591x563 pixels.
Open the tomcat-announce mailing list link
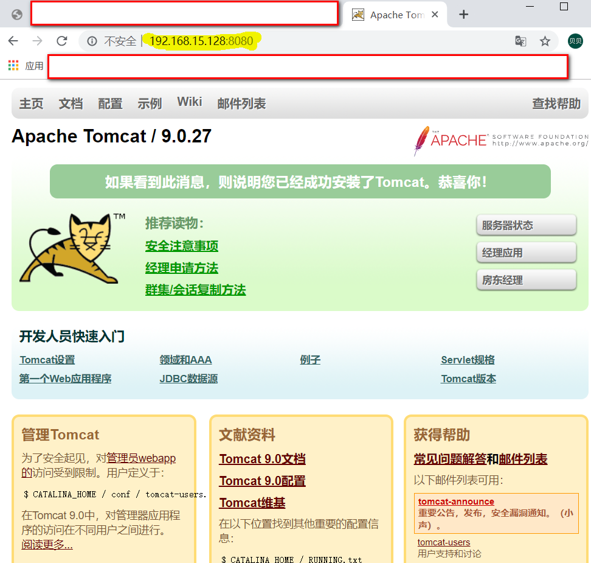(456, 502)
